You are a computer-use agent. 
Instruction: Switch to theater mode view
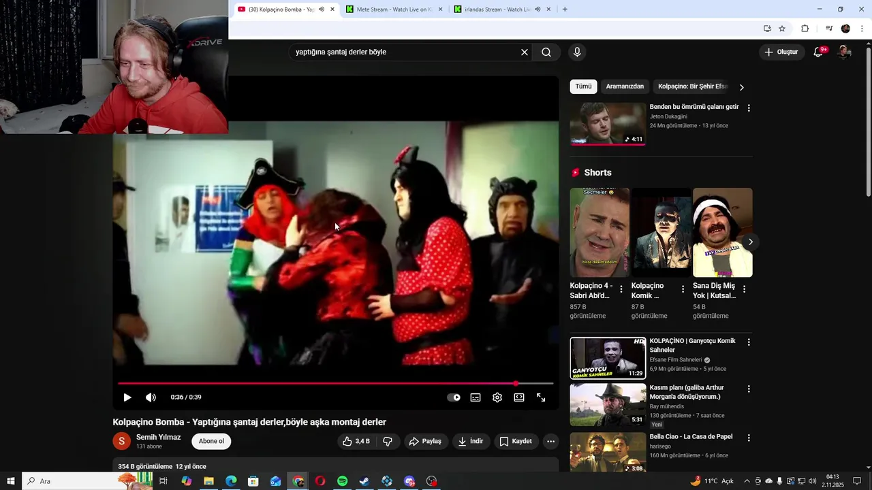519,397
